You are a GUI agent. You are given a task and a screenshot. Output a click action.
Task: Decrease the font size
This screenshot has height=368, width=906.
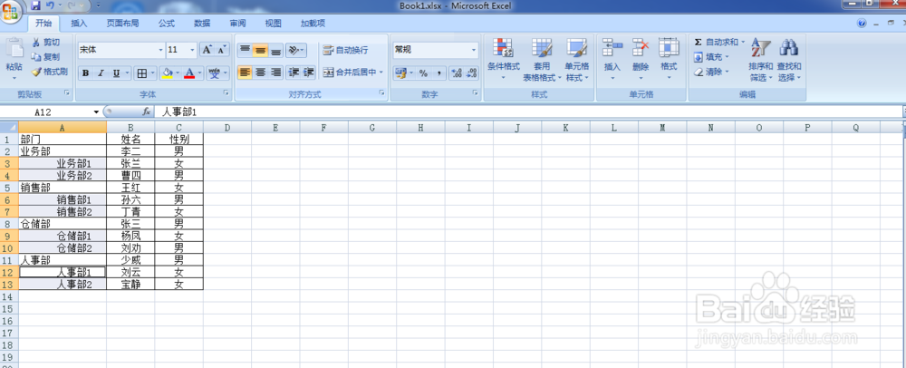tap(222, 50)
